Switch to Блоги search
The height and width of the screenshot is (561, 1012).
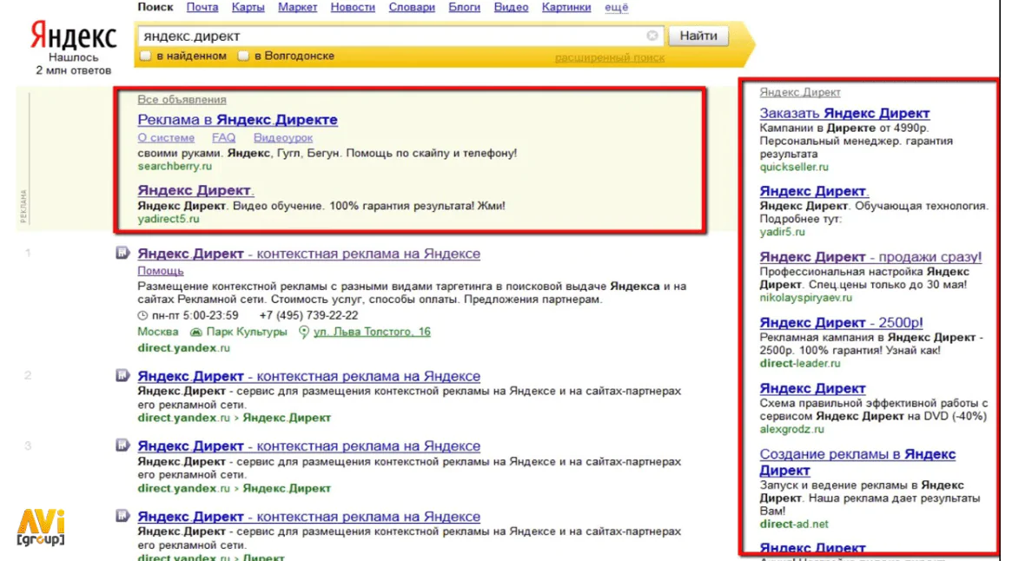click(x=464, y=7)
